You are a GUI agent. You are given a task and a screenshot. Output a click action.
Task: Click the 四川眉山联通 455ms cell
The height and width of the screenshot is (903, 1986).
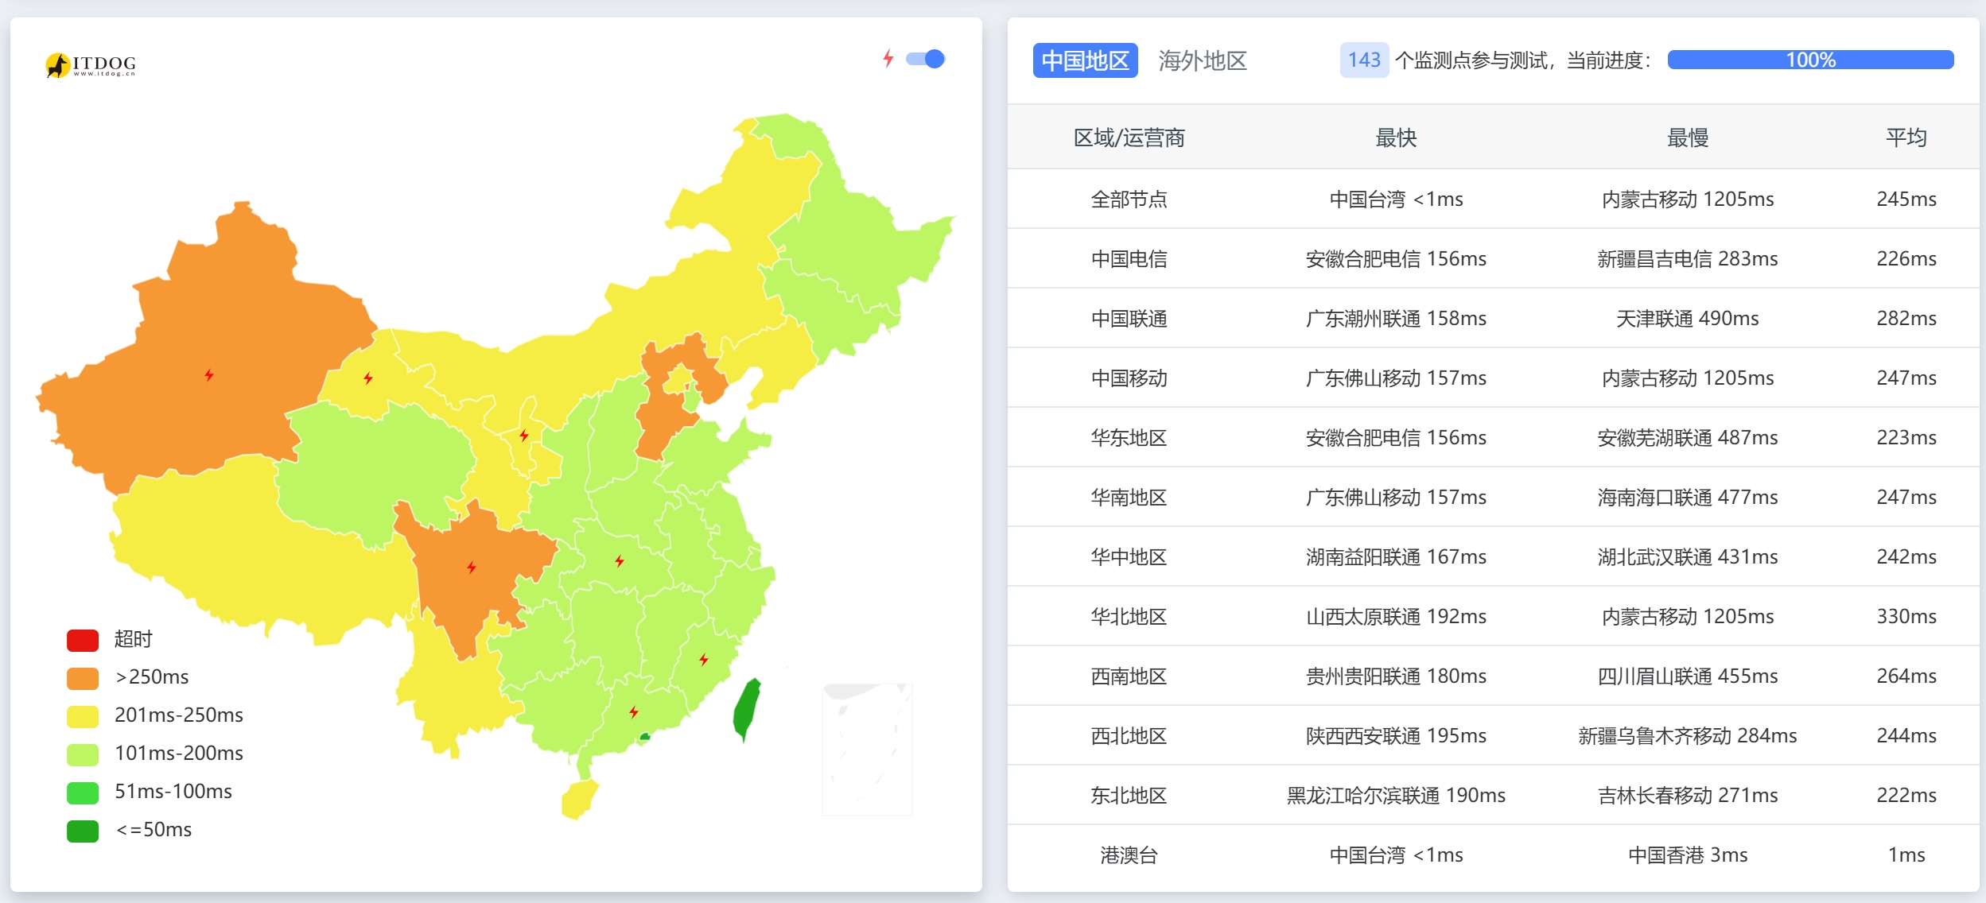(1688, 676)
